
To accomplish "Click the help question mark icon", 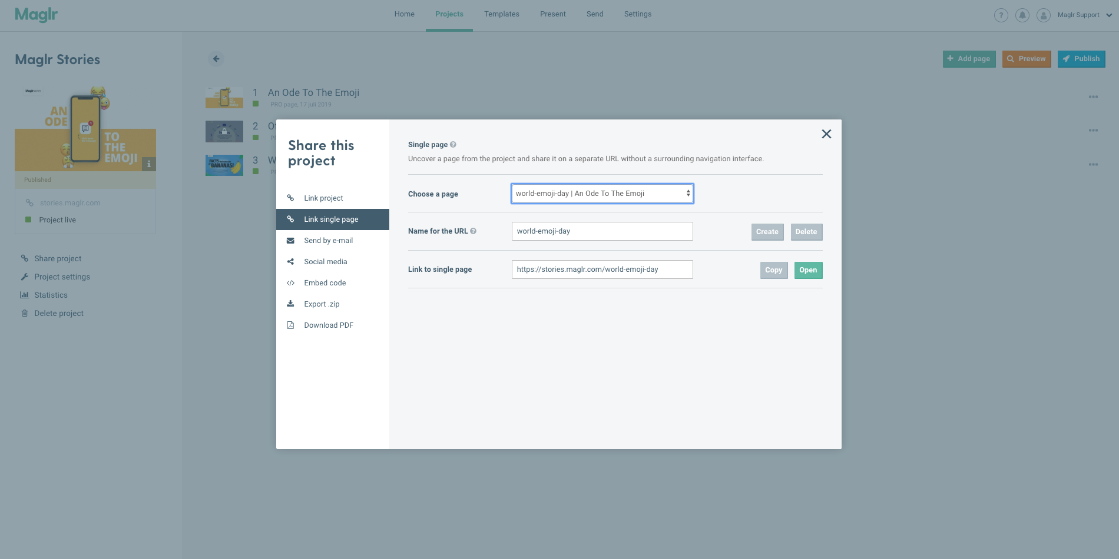I will click(1001, 15).
